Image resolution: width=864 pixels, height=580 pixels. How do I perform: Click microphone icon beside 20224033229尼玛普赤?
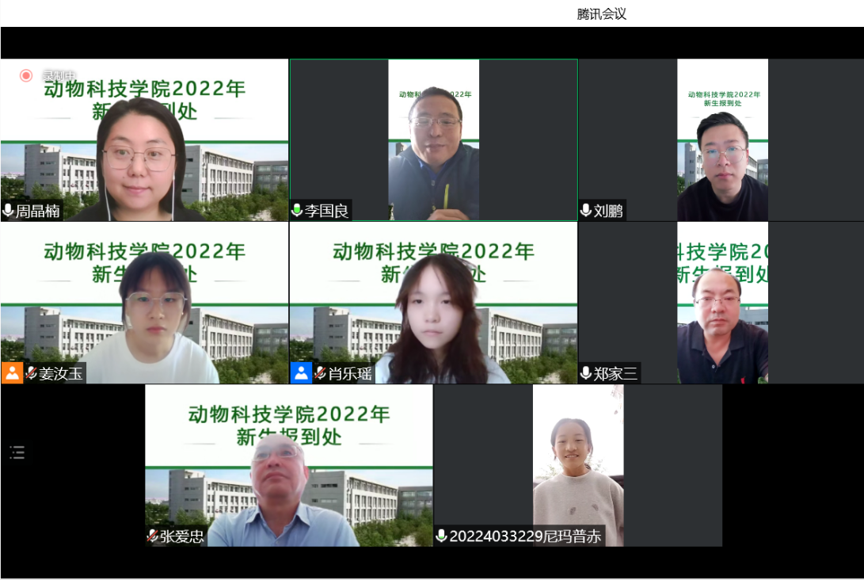pyautogui.click(x=441, y=536)
